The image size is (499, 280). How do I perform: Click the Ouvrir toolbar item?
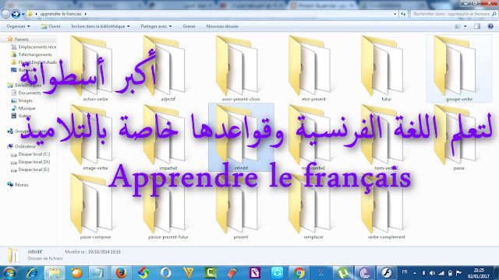51,26
